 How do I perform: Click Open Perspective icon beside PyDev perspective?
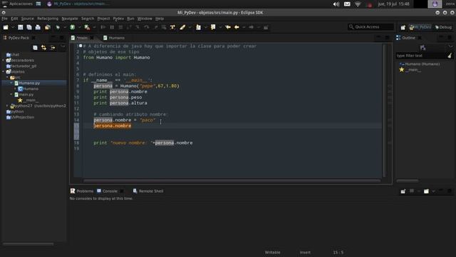coord(403,27)
